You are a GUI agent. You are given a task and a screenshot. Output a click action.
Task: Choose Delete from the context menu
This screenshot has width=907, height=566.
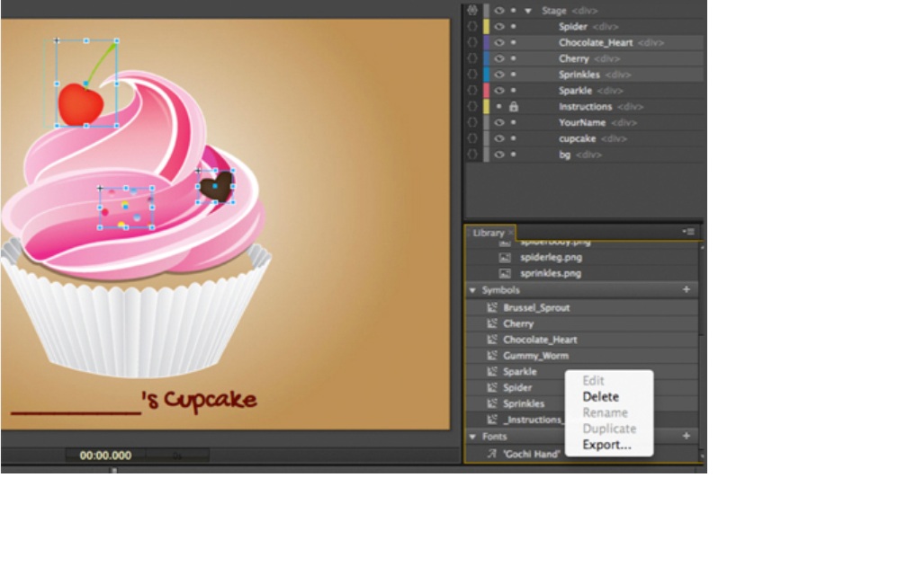click(600, 396)
